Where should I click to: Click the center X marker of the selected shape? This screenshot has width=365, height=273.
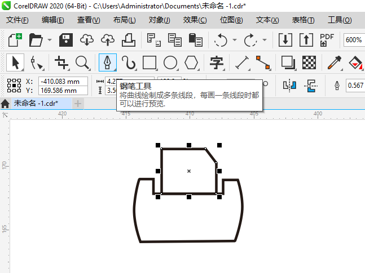click(x=189, y=171)
